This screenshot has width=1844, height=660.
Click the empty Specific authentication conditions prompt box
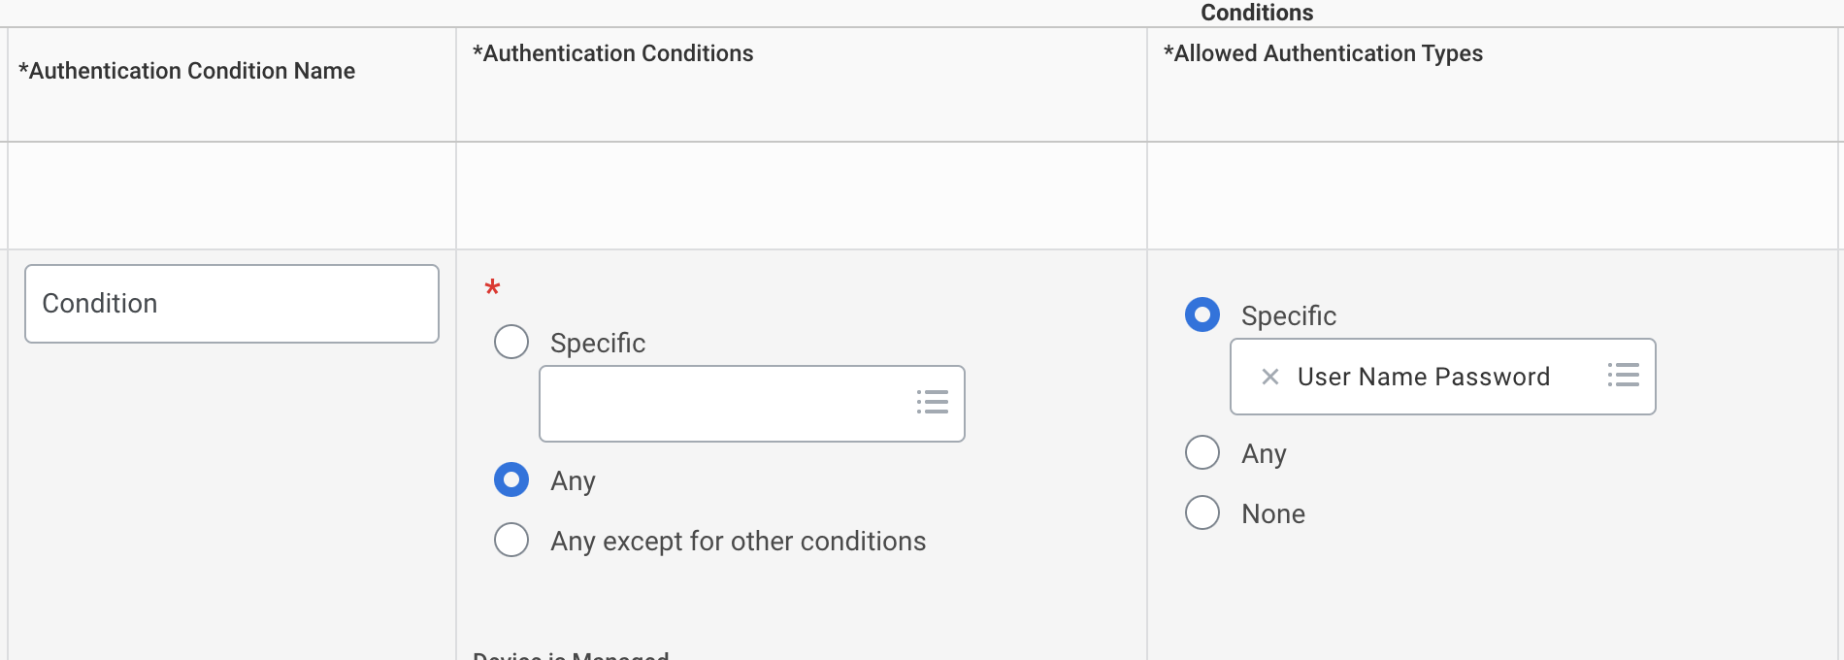[752, 404]
